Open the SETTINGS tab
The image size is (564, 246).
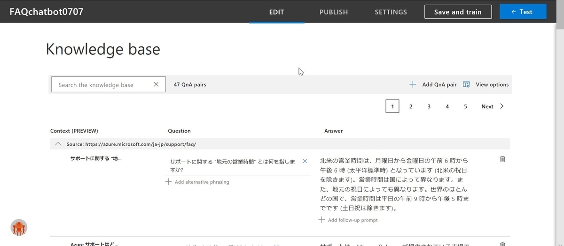click(x=391, y=12)
